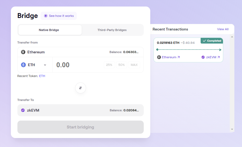Click the ~$ 40.94 value text
Screen dimensions: 242x147
188,43
